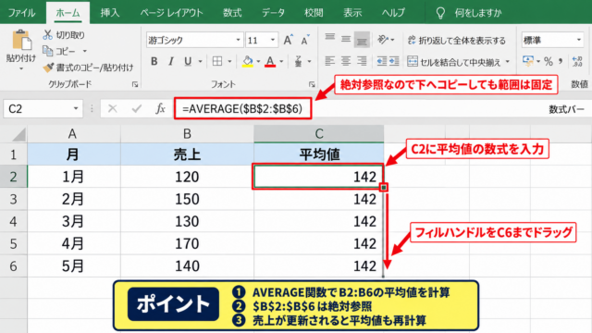Expand the Paste options arrow
The image size is (592, 333).
[x=21, y=68]
